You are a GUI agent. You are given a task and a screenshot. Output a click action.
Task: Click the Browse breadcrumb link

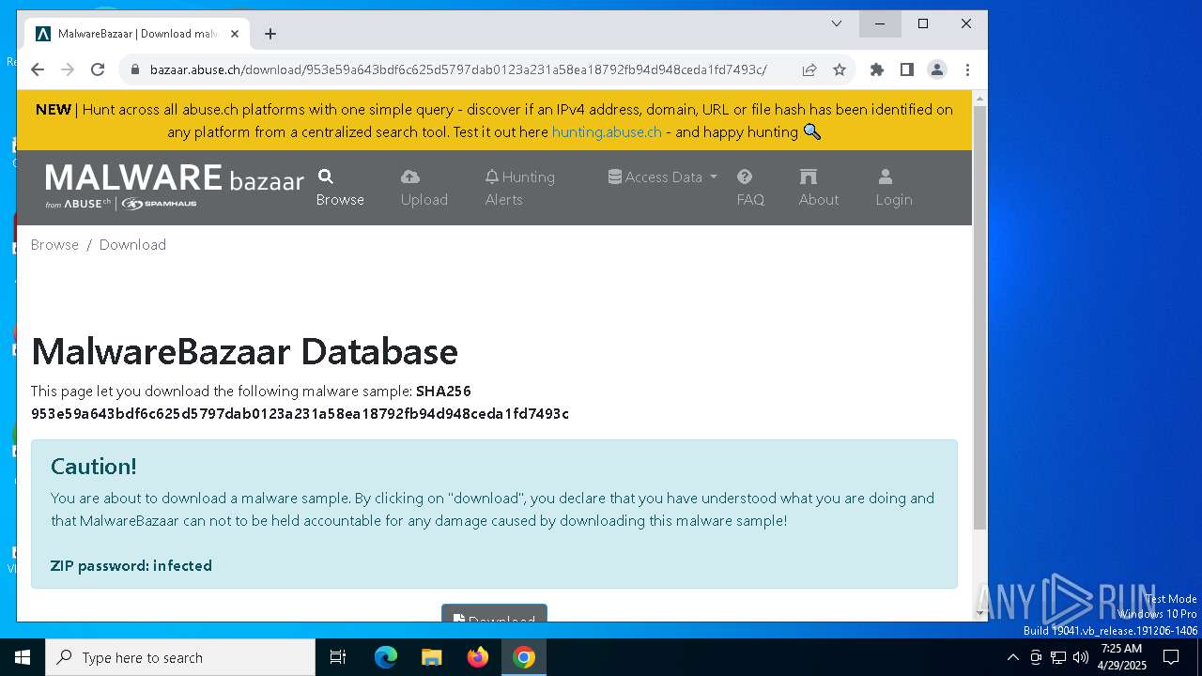coord(54,244)
